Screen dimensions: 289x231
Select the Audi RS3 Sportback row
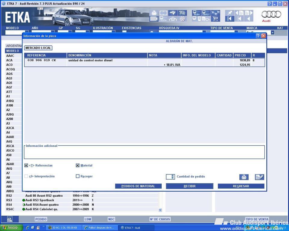point(82,200)
